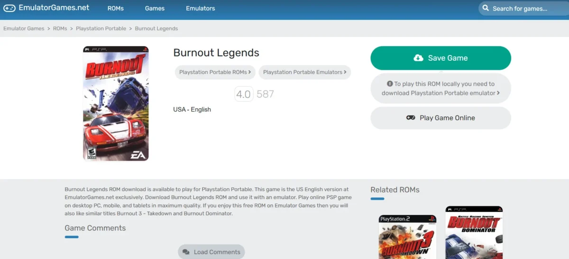The height and width of the screenshot is (259, 569).
Task: Focus the Search for games field
Action: coord(523,9)
